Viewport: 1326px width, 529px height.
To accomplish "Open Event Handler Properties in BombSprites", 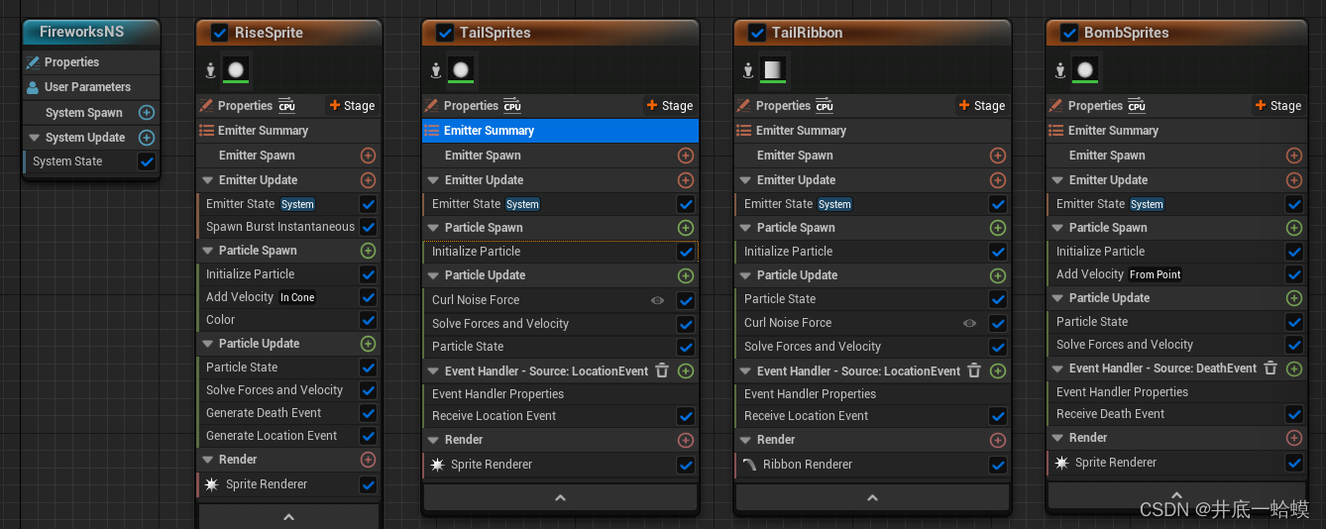I will 1122,391.
